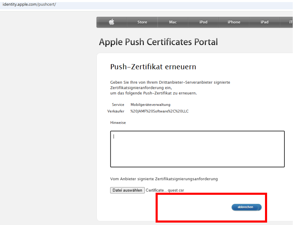
Task: Click the Apple Push Certificates Portal heading
Action: (x=158, y=42)
